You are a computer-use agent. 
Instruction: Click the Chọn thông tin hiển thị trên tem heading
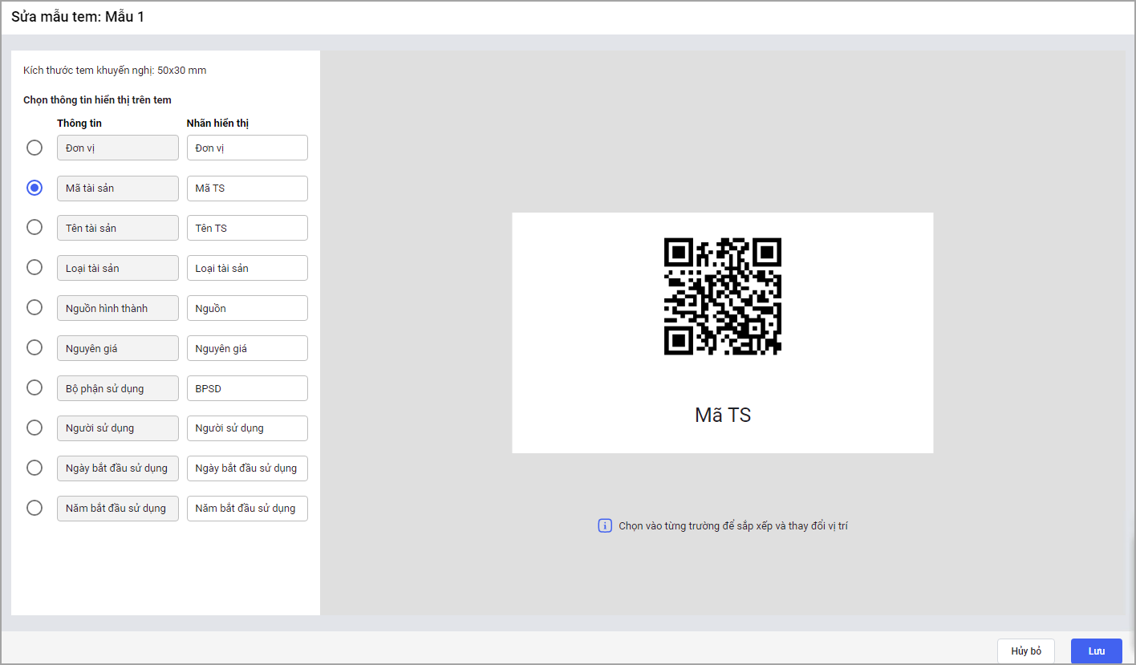click(97, 100)
